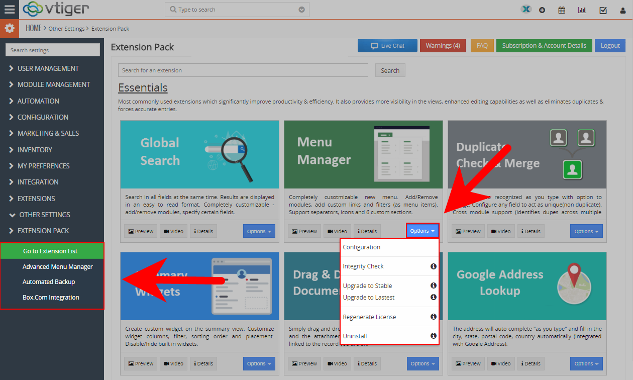Open the global search dropdown arrow
The height and width of the screenshot is (380, 633).
tap(301, 10)
